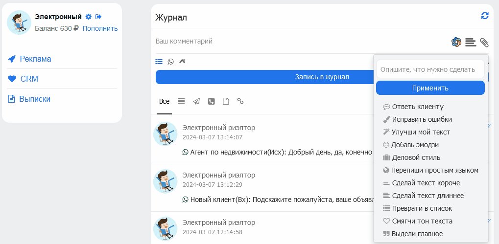
Task: Open settings gear next to Электронный
Action: (89, 17)
